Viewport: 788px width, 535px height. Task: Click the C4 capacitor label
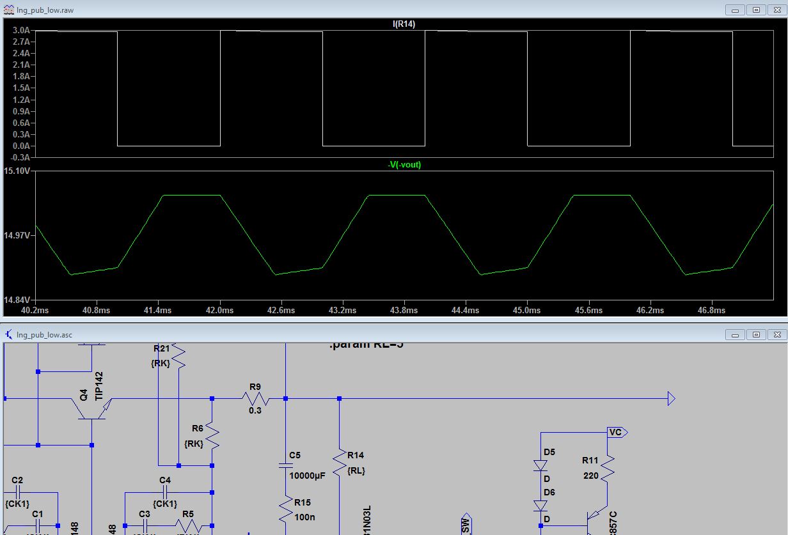pos(165,480)
